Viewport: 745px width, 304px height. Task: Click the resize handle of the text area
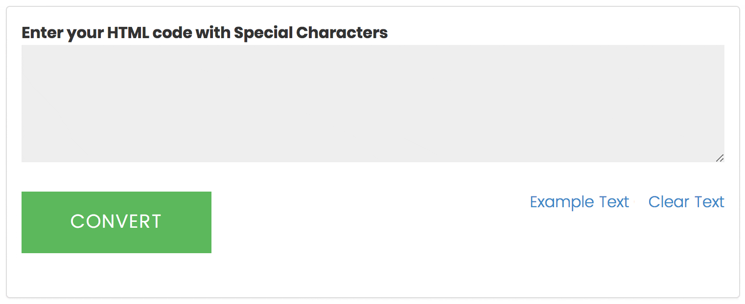[720, 158]
